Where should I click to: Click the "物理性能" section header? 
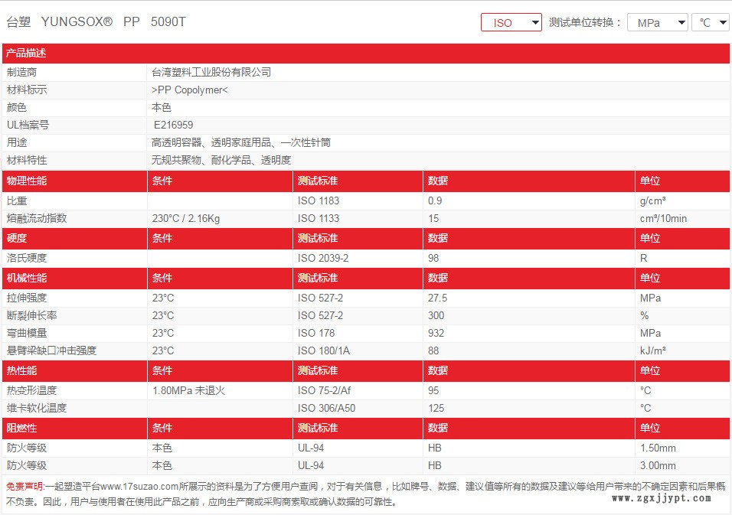[x=27, y=181]
